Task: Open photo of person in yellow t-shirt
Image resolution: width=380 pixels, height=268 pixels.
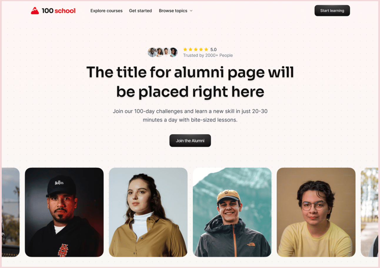Action: coord(316,212)
